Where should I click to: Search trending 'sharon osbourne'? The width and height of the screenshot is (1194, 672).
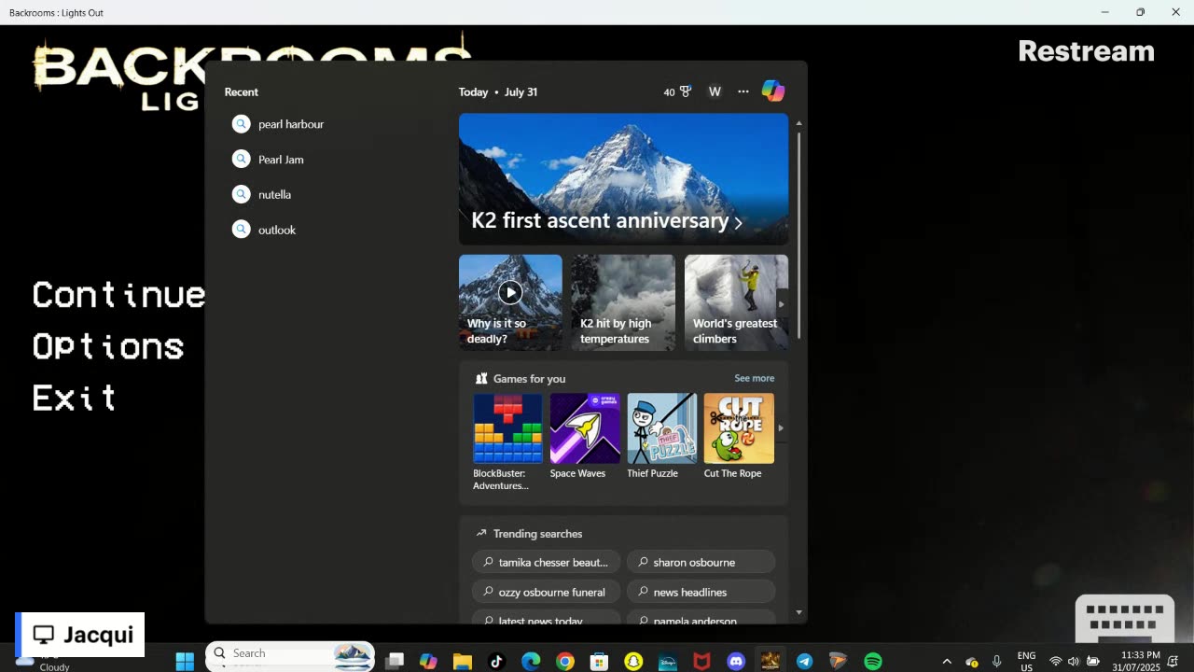(x=701, y=562)
